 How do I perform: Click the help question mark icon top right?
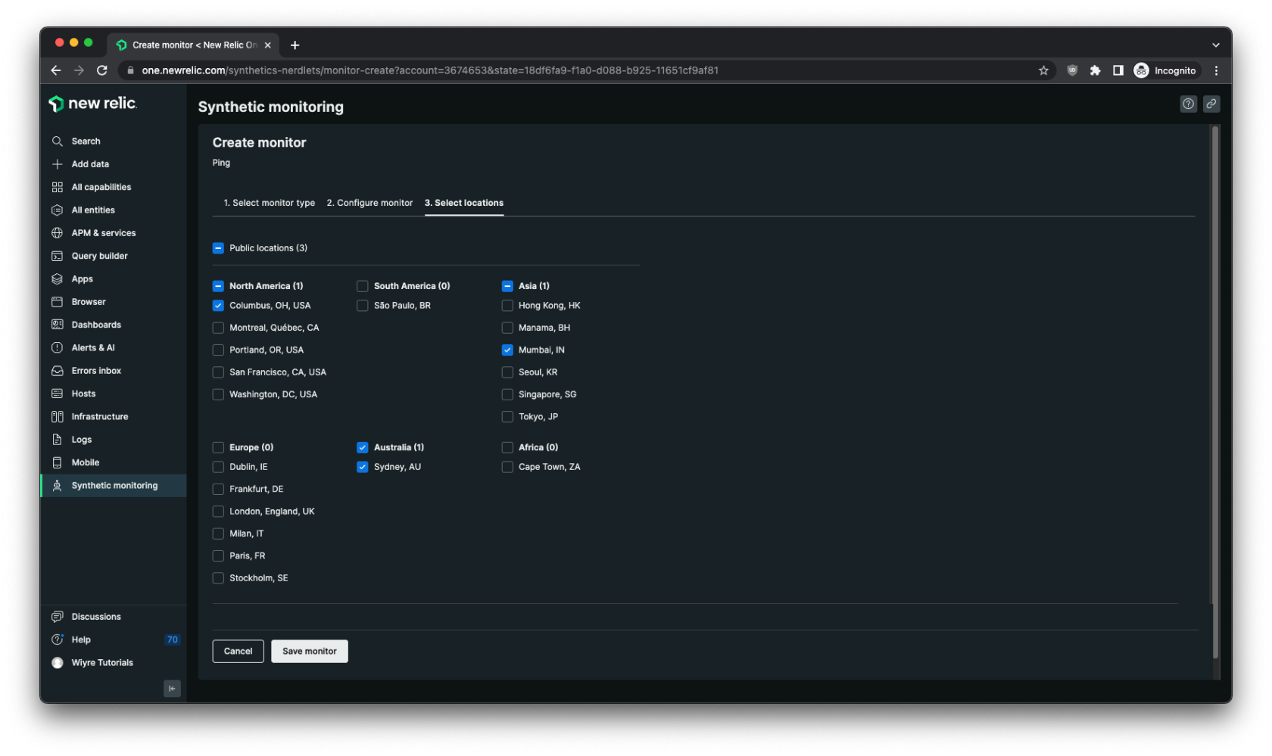1188,104
